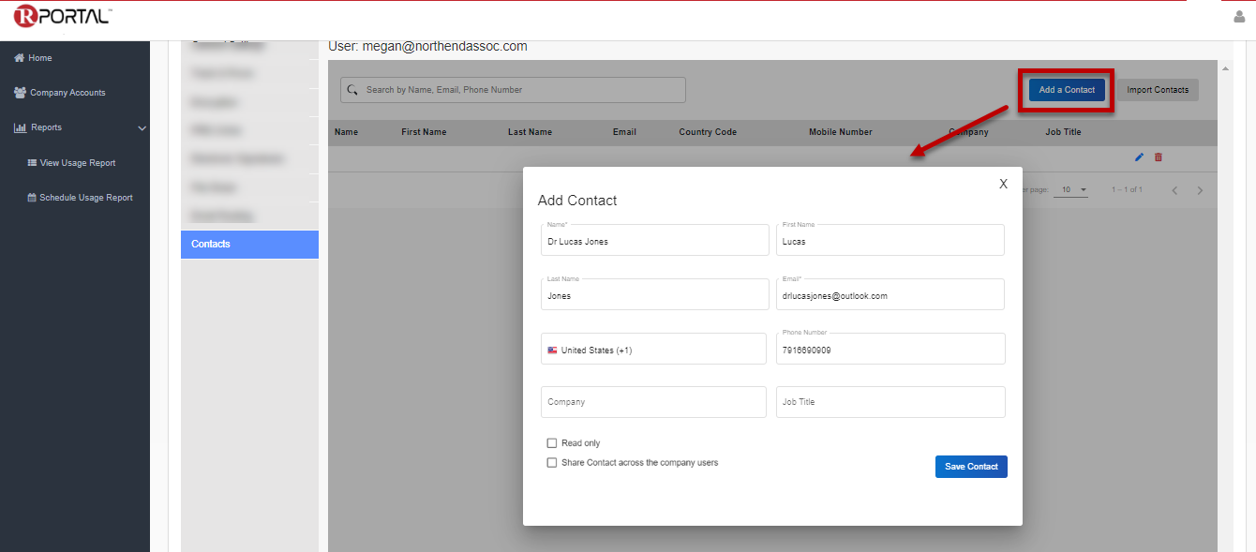Click the Add a Contact button
1256x552 pixels.
(x=1067, y=90)
